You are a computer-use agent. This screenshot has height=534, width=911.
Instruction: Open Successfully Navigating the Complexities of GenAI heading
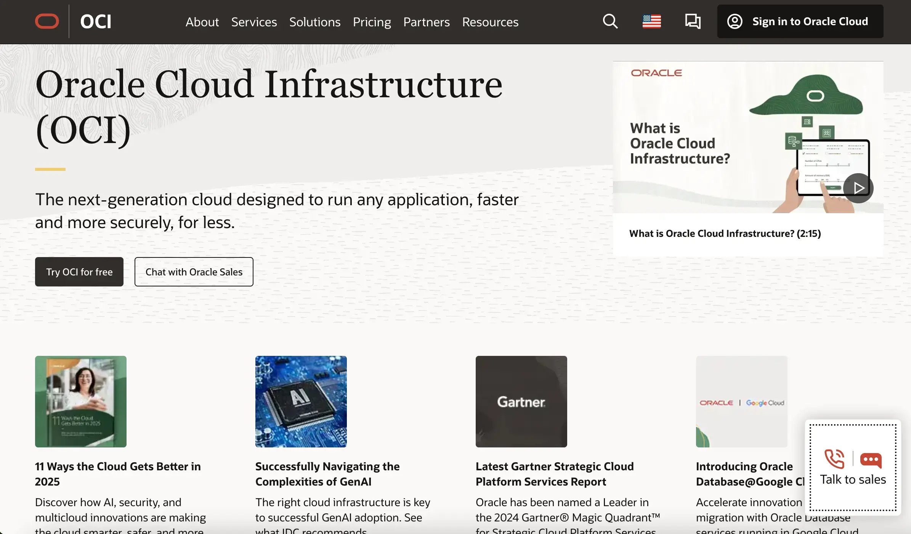(327, 474)
